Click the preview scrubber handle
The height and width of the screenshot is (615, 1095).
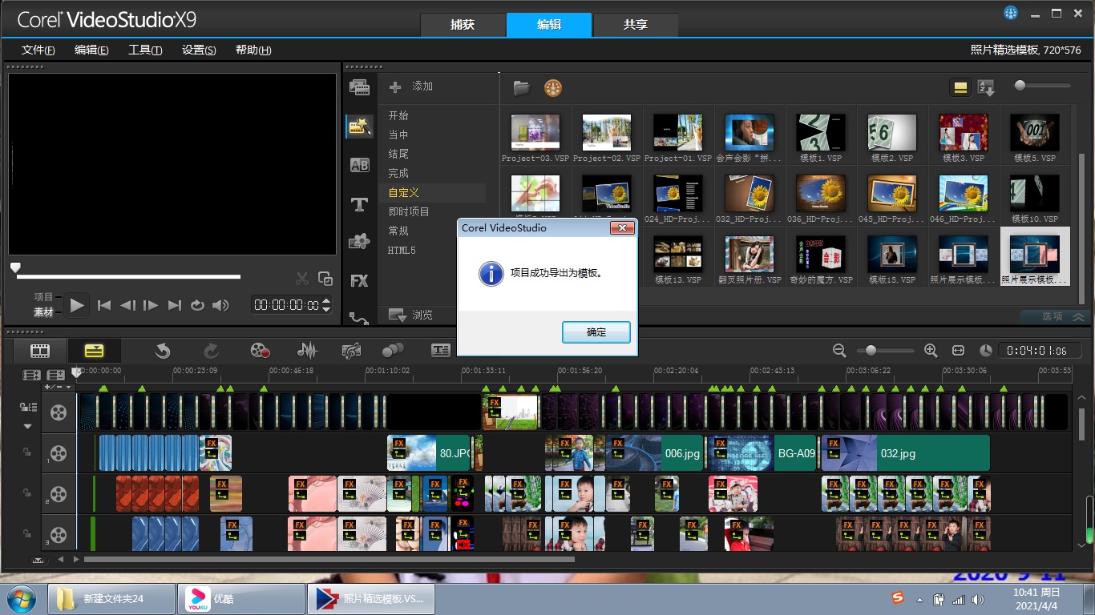(14, 267)
